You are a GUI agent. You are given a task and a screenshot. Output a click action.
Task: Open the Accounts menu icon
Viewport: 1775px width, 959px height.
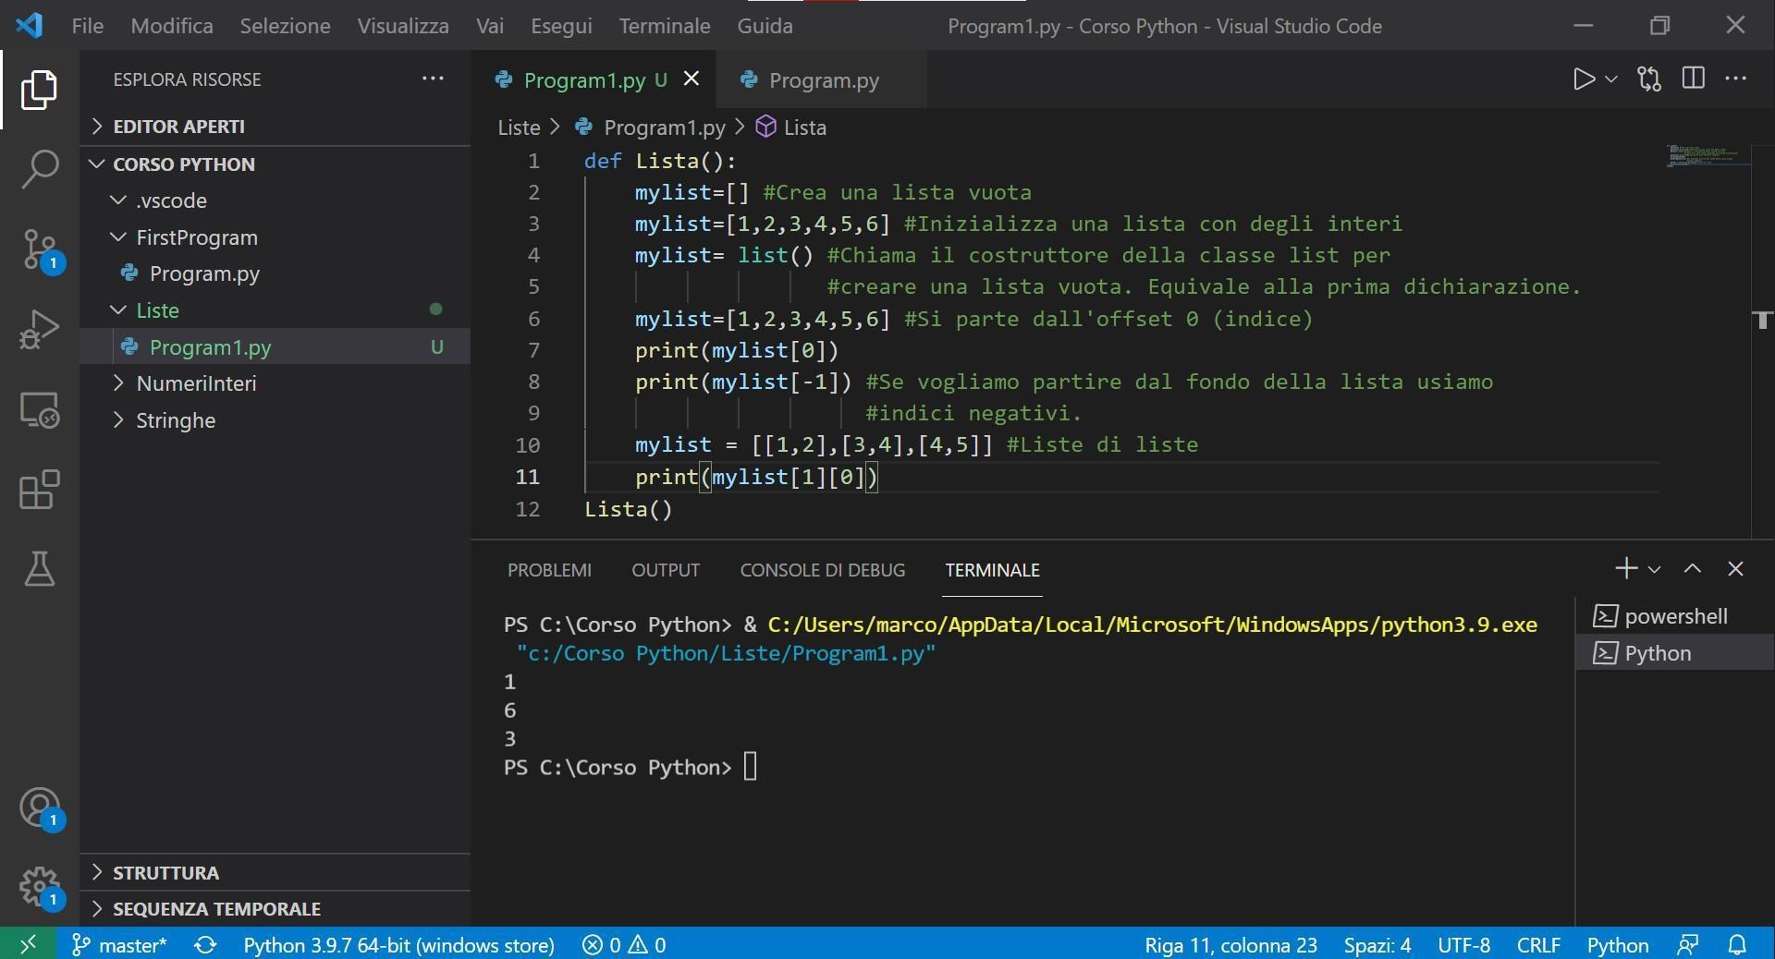pos(39,807)
